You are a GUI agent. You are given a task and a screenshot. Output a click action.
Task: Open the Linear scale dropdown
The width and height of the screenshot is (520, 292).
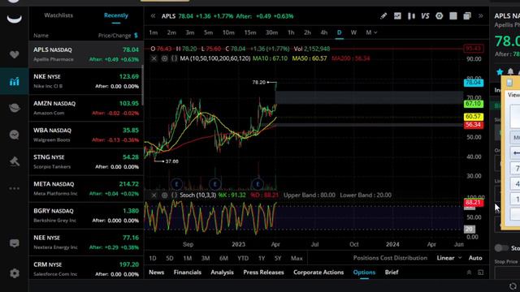tap(449, 258)
